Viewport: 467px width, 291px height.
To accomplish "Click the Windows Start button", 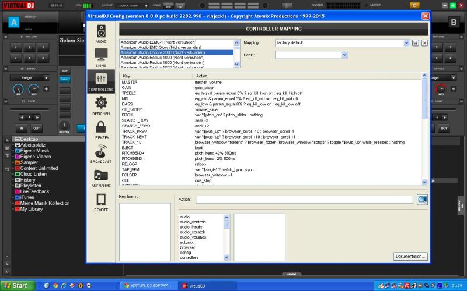I will (x=18, y=286).
